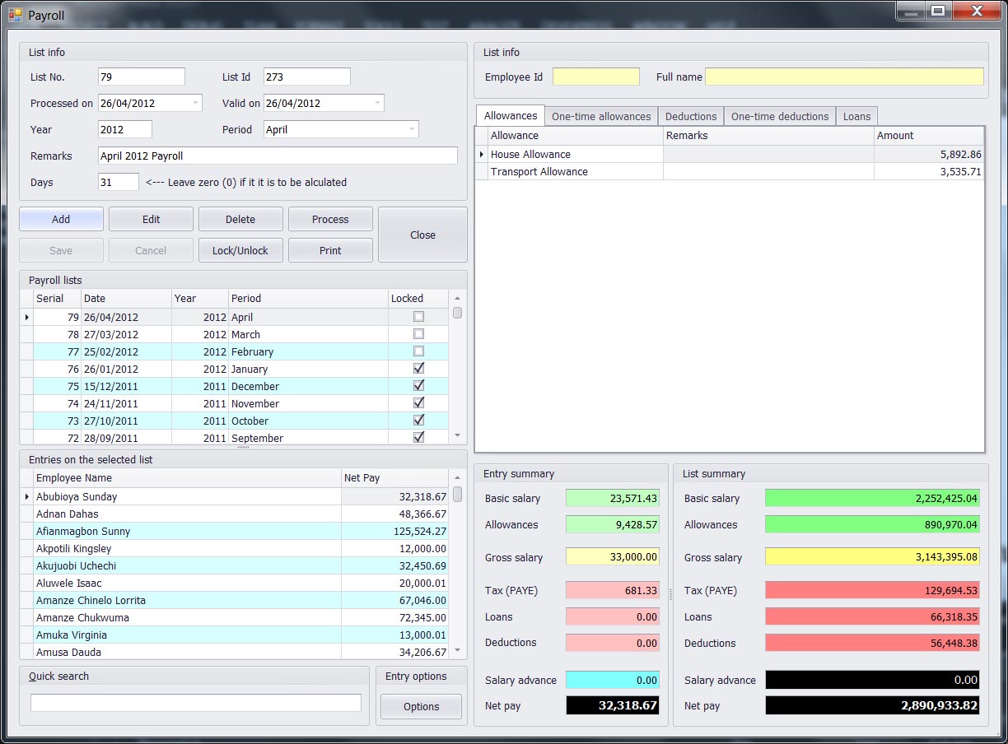
Task: Open entry Options button
Action: 421,706
